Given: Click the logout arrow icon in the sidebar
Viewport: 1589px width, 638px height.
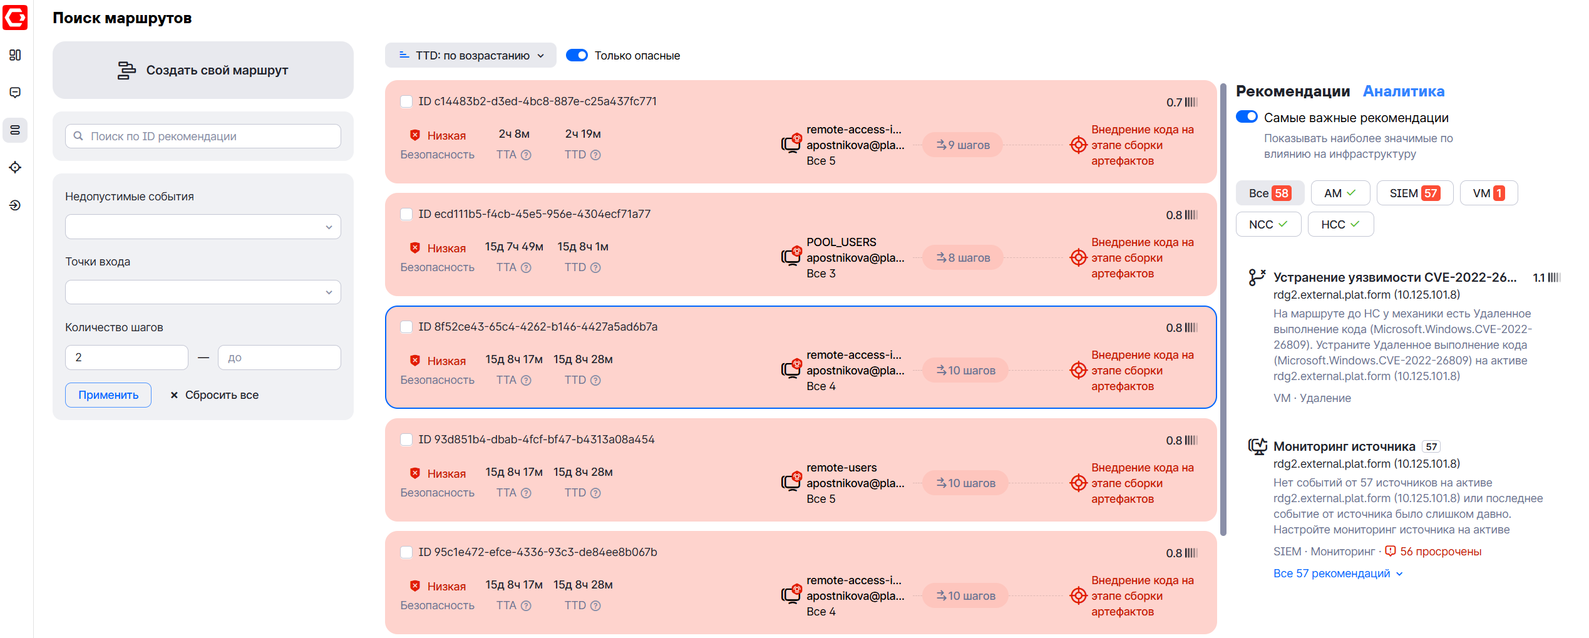Looking at the screenshot, I should (15, 205).
